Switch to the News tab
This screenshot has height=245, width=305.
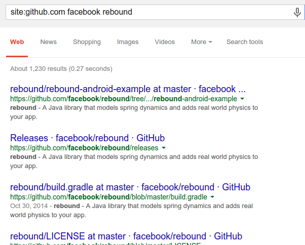pos(49,42)
